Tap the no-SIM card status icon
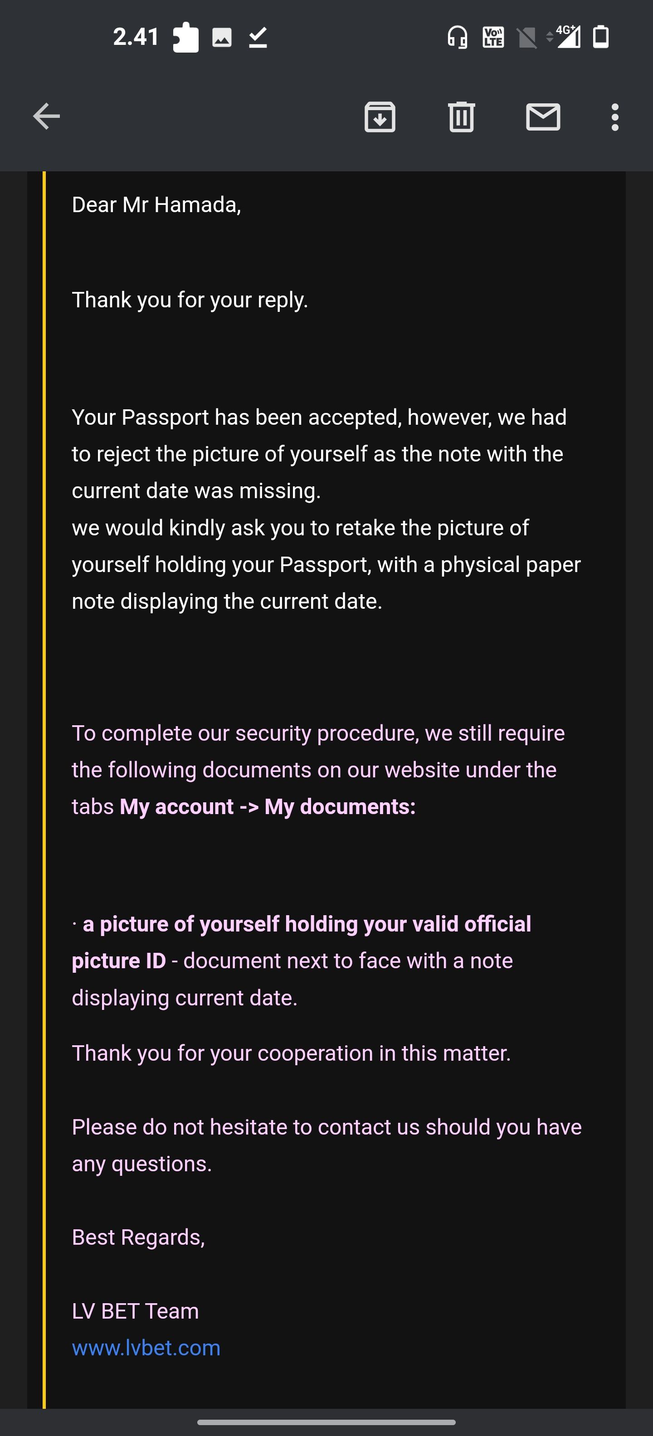Screen dimensions: 653x1436 pyautogui.click(x=527, y=38)
